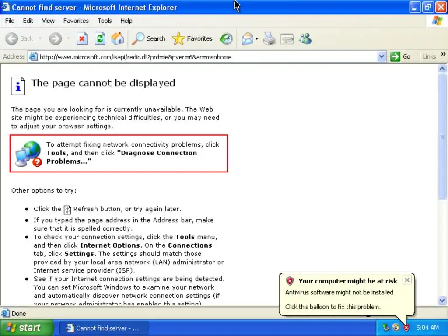The image size is (448, 336).
Task: Click the shield icon inside the balloon
Action: [x=290, y=281]
